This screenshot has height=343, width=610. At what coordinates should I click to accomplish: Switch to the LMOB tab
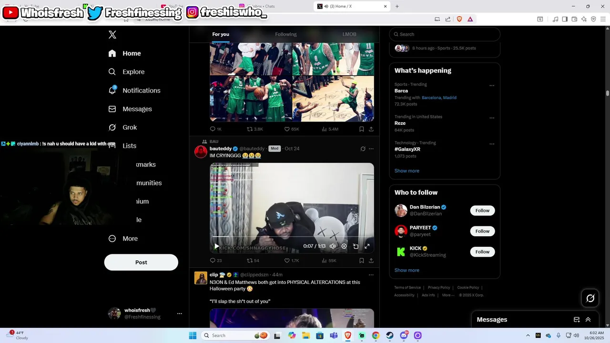349,34
